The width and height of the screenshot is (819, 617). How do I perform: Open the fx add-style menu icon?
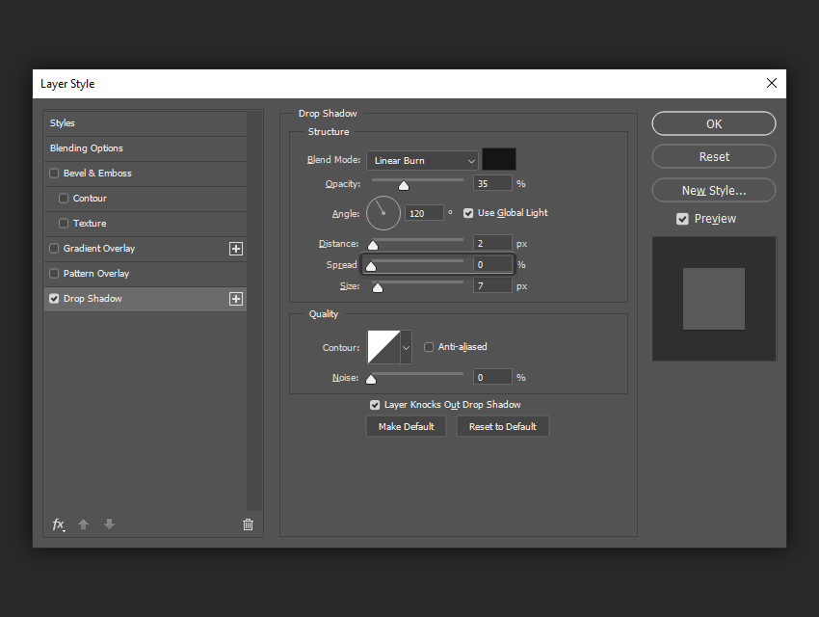click(x=59, y=524)
